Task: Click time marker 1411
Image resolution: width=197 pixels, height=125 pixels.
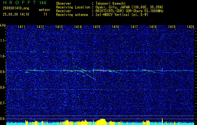Action: point(21,27)
